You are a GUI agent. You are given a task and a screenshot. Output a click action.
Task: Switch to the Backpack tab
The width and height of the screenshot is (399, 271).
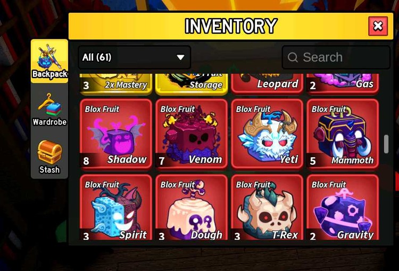[49, 61]
